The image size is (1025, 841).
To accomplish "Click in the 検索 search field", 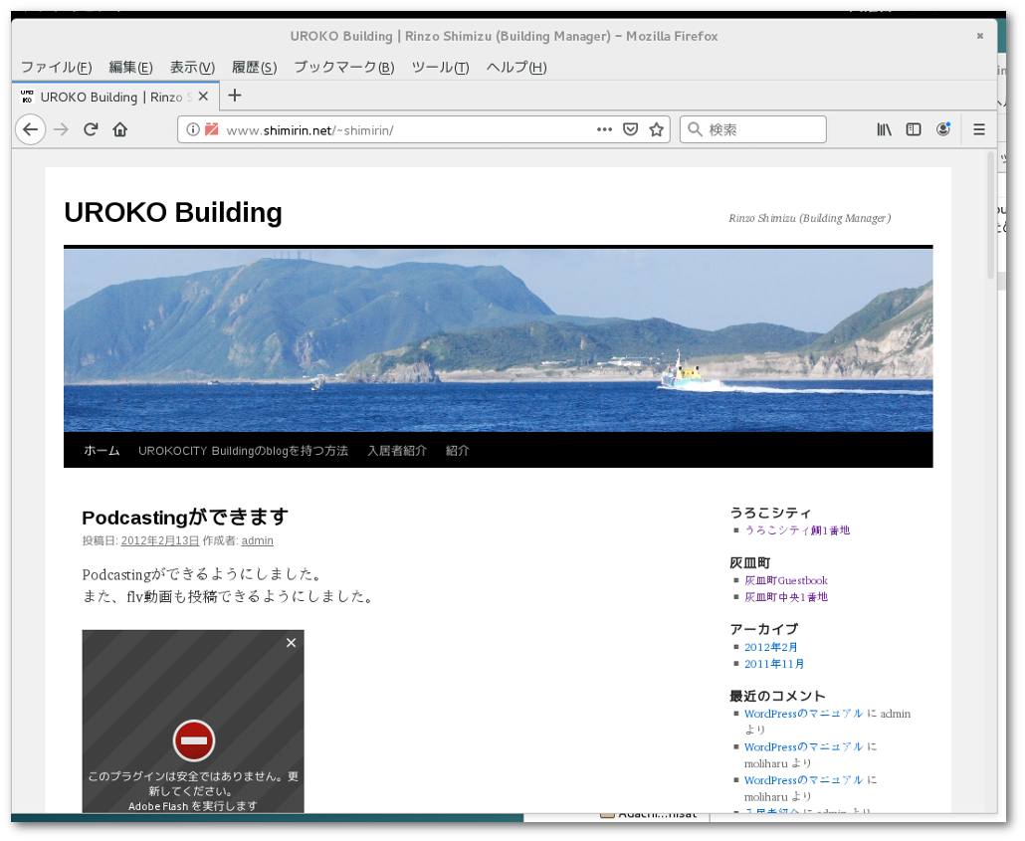I will [763, 129].
